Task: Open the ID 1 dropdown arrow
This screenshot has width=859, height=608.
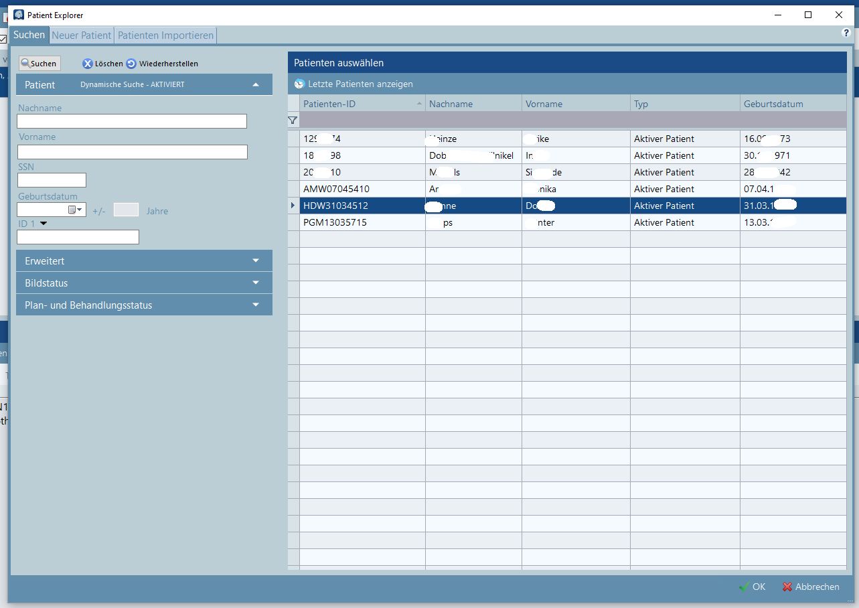Action: pyautogui.click(x=44, y=224)
